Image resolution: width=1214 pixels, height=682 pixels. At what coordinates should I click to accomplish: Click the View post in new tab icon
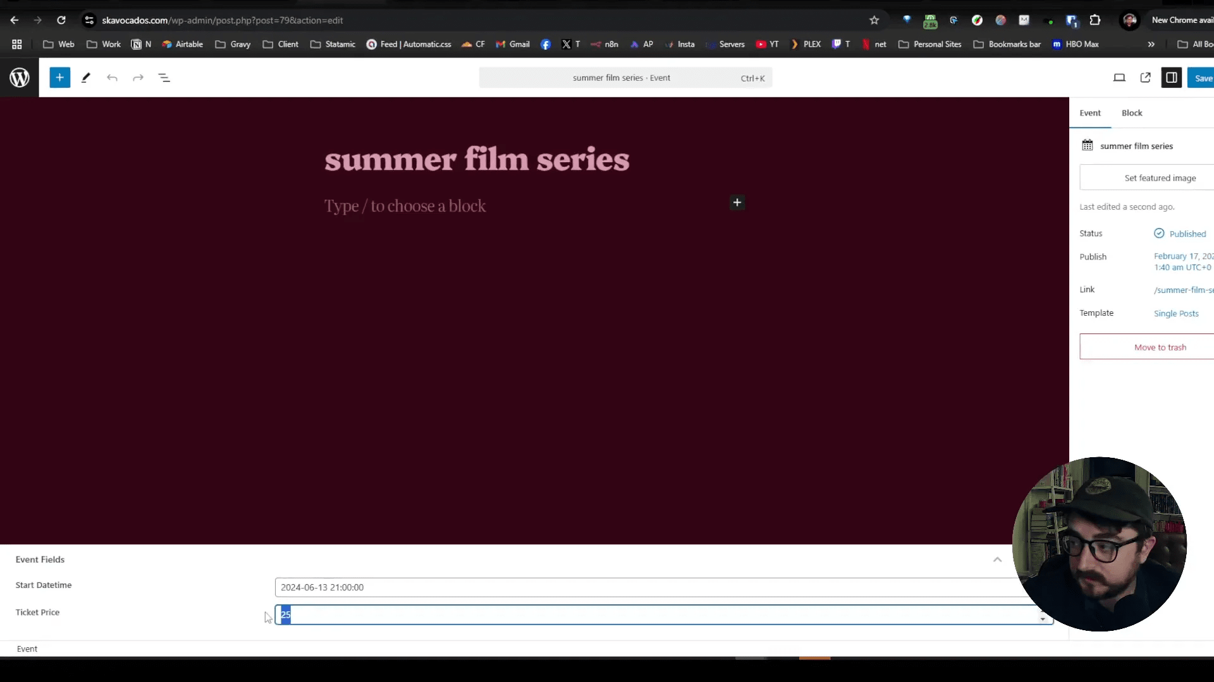tap(1146, 77)
